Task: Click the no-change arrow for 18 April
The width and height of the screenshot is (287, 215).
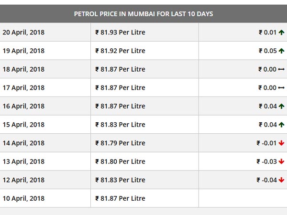Action: click(281, 69)
